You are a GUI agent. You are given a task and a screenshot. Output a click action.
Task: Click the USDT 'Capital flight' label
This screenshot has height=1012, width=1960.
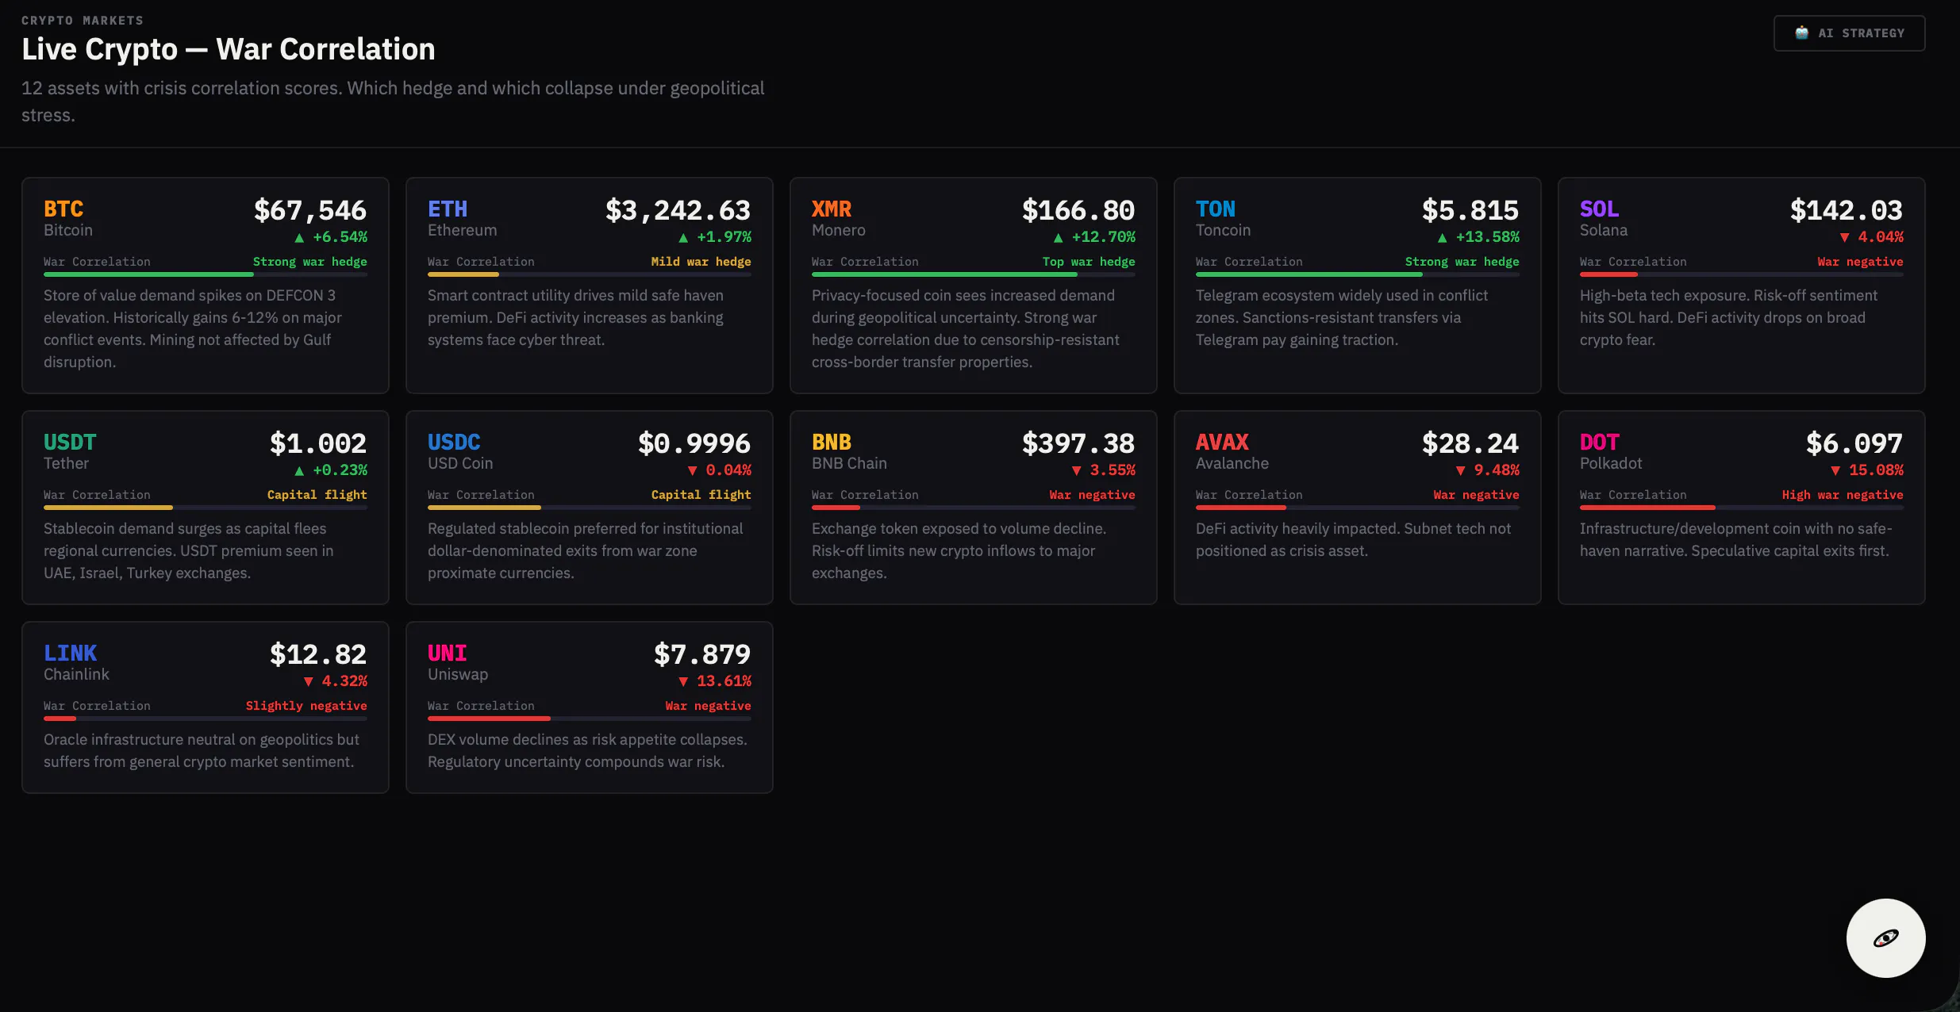(317, 495)
